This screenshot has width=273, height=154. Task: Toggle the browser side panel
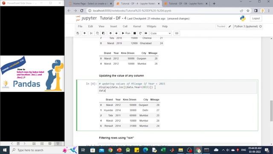click(x=256, y=11)
